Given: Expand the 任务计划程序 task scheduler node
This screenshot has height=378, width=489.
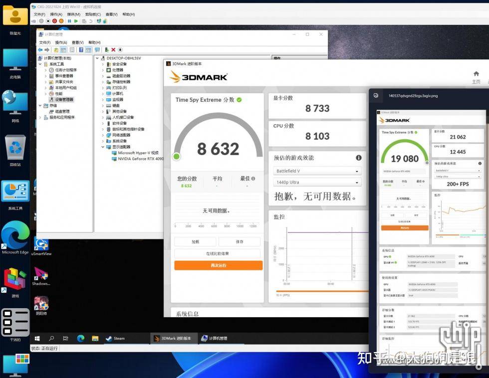Looking at the screenshot, I should [x=45, y=70].
